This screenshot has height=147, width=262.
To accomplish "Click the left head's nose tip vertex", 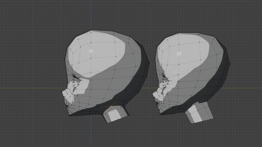I will (62, 92).
